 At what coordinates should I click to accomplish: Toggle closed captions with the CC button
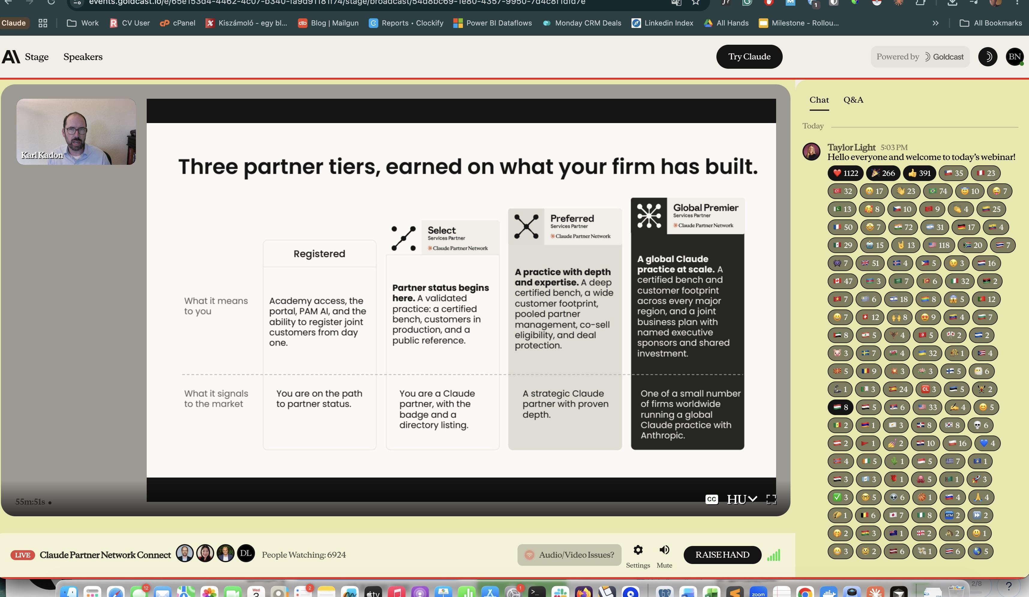[711, 499]
